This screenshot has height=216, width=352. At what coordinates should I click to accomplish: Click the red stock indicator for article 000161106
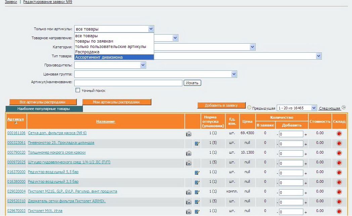[339, 133]
